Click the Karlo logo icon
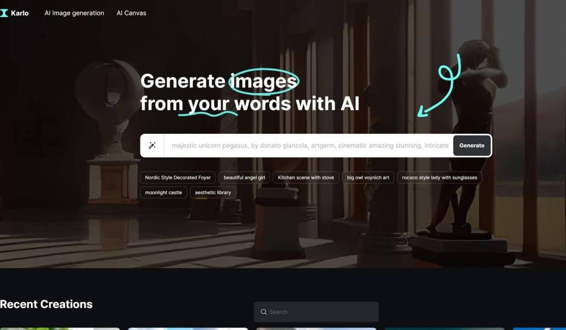566x330 pixels. coord(4,13)
